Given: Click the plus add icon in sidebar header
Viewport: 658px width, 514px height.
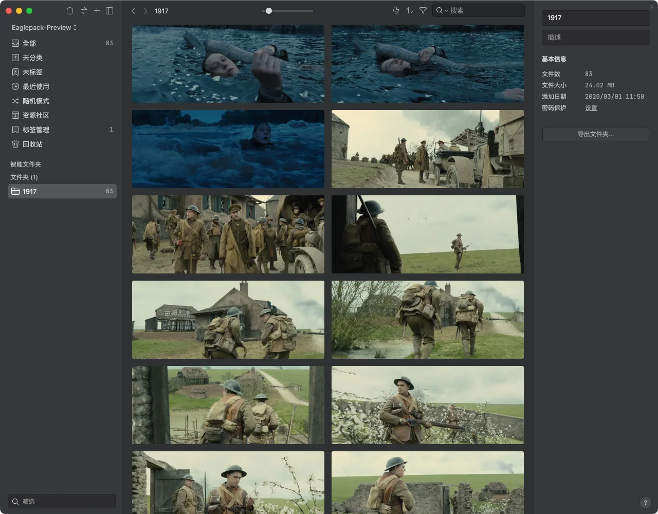Looking at the screenshot, I should pyautogui.click(x=97, y=11).
